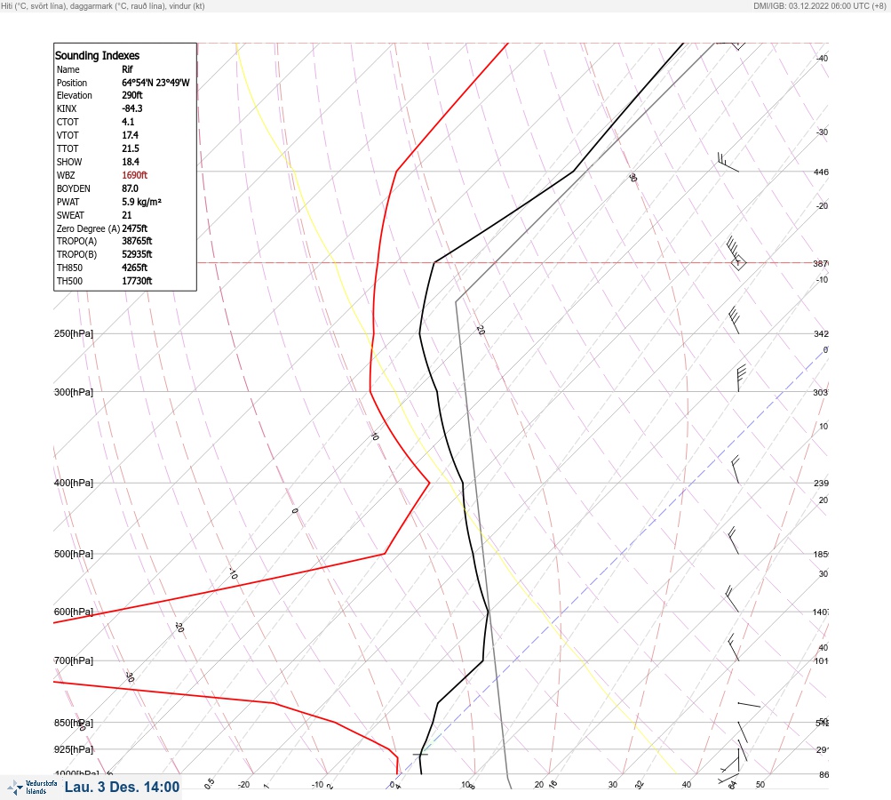This screenshot has height=800, width=891.
Task: Click the -40 label on the right axis
Action: 822,58
